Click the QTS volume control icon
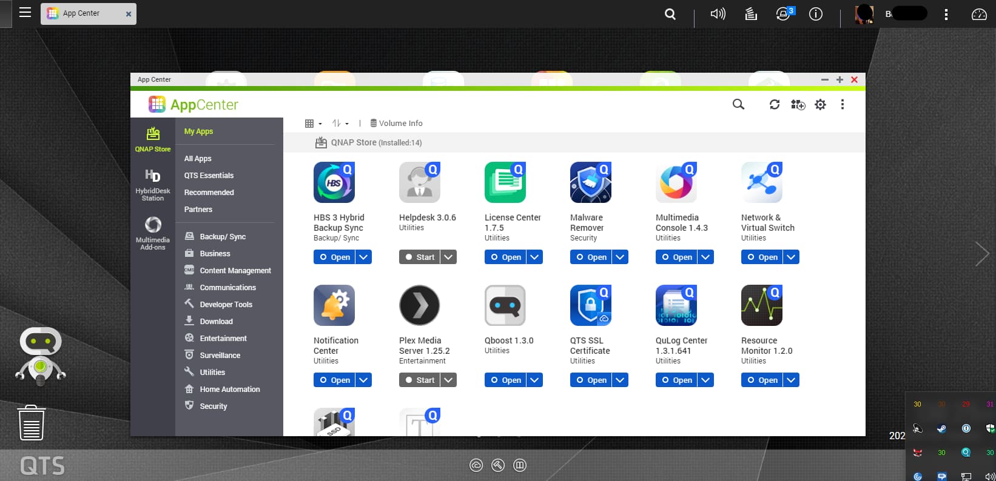996x481 pixels. [x=718, y=14]
